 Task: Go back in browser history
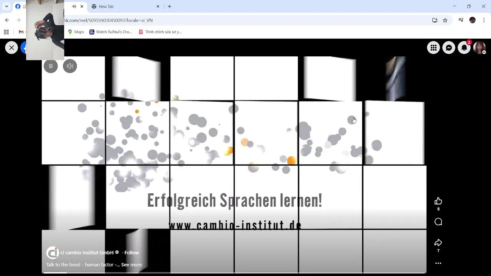click(7, 20)
